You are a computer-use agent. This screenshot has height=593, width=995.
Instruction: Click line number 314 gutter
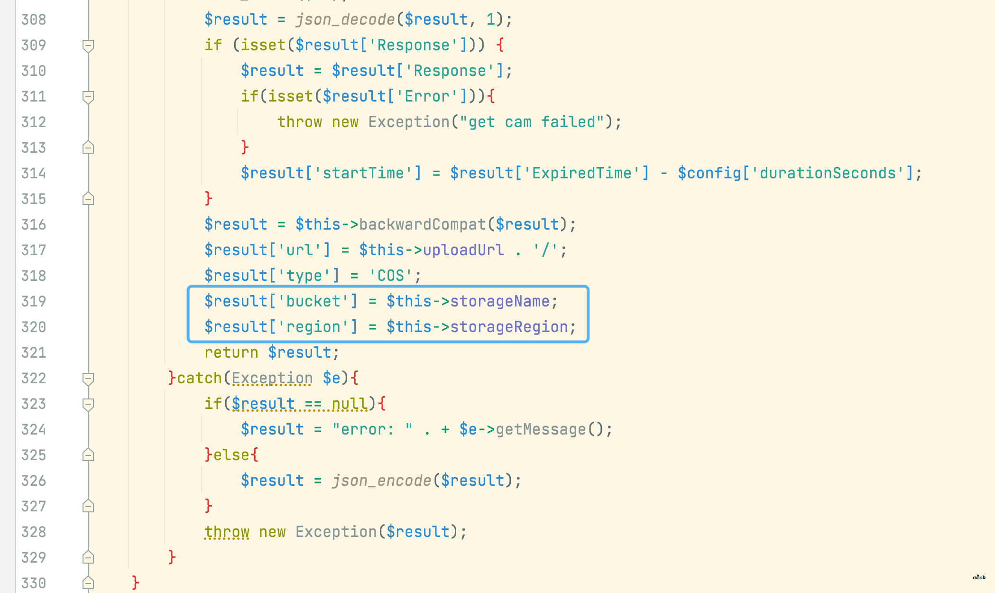(x=33, y=174)
